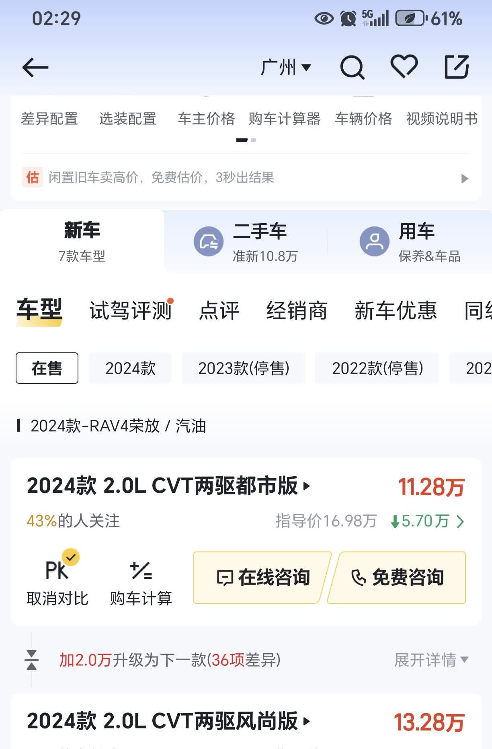Switch to 用车 tab
The width and height of the screenshot is (492, 749).
pyautogui.click(x=410, y=241)
